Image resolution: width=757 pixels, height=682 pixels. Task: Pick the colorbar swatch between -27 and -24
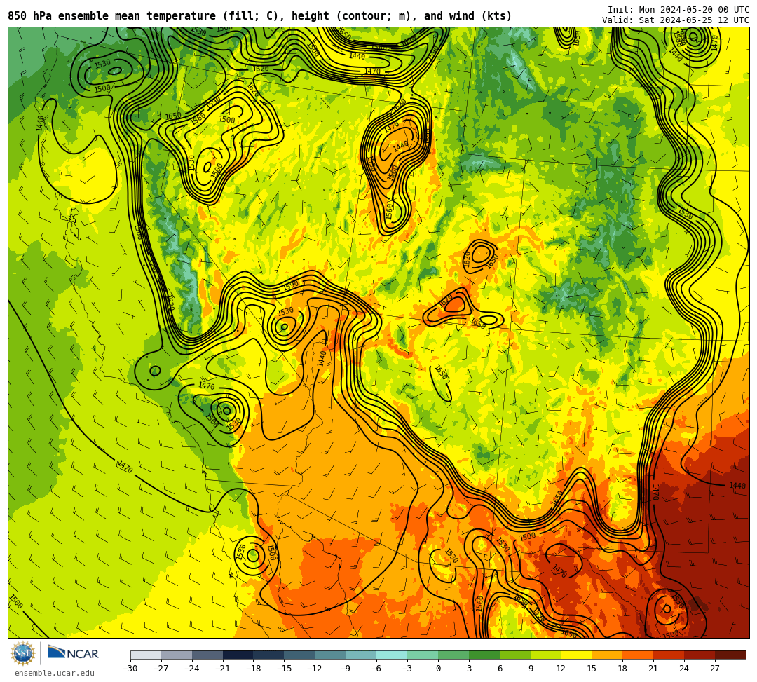click(177, 655)
